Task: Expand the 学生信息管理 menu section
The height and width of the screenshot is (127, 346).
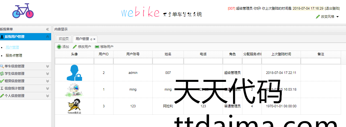Action: [48, 74]
